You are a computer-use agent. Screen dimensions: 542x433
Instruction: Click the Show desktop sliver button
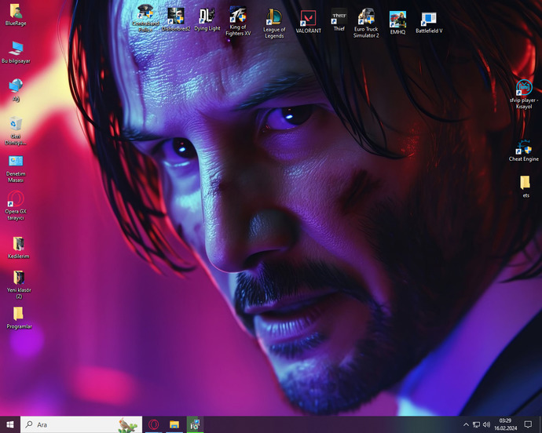click(x=540, y=424)
